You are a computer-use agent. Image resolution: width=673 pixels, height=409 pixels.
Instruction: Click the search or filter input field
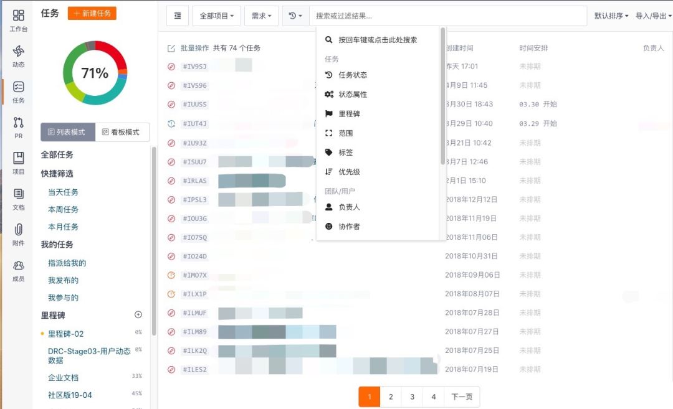[x=447, y=16]
